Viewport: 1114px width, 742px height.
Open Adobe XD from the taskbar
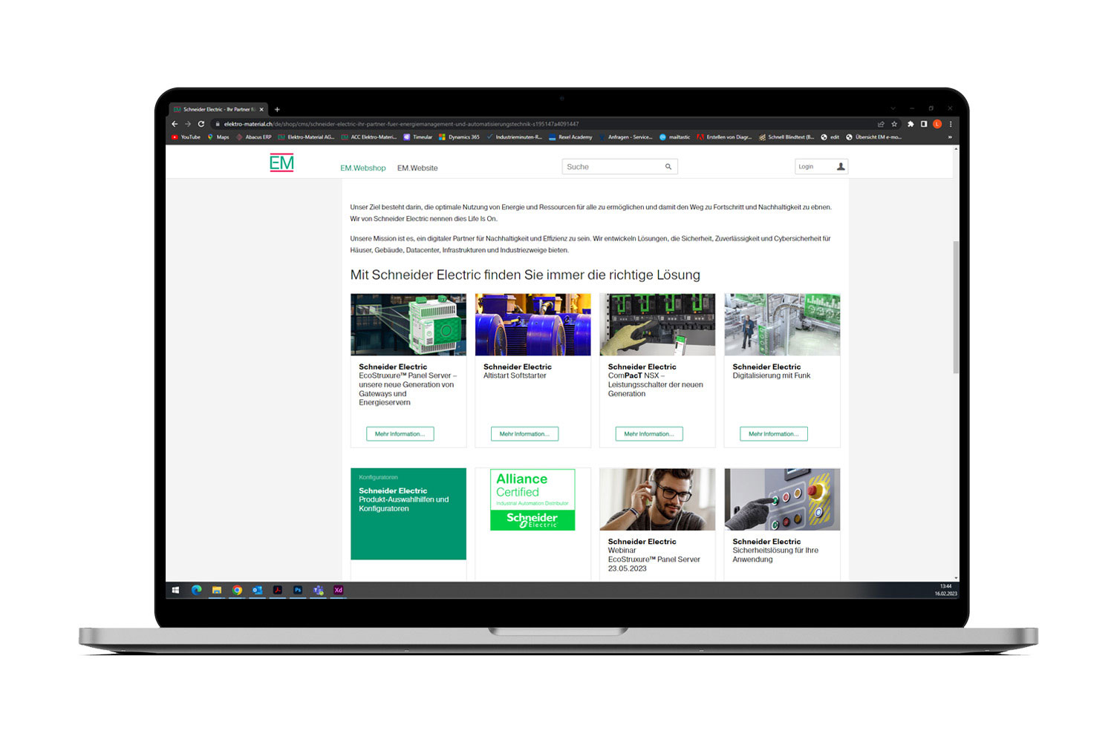click(339, 591)
